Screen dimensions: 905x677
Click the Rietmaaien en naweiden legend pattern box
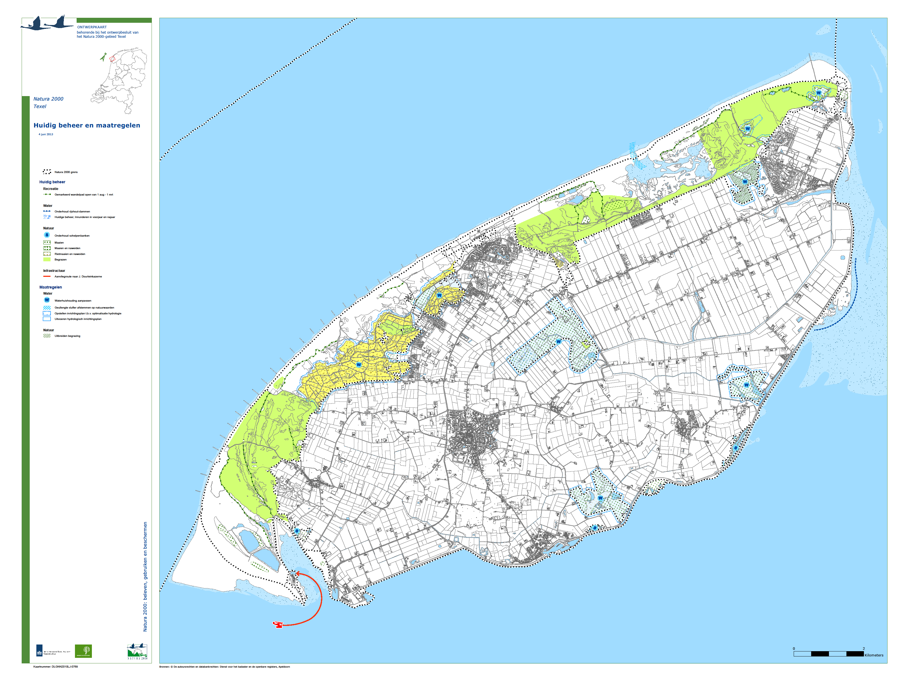pos(47,254)
